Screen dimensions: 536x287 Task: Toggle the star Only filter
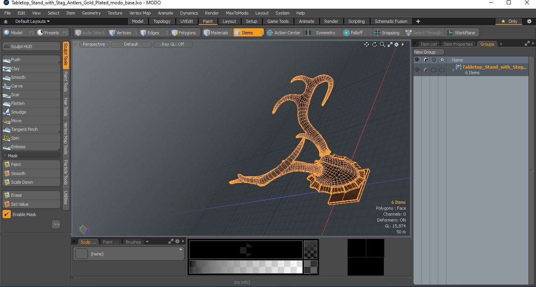click(509, 21)
